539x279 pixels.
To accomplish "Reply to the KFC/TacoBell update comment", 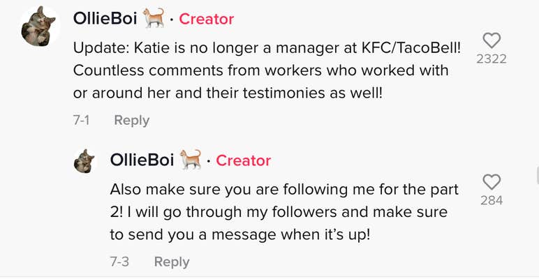I will [131, 120].
